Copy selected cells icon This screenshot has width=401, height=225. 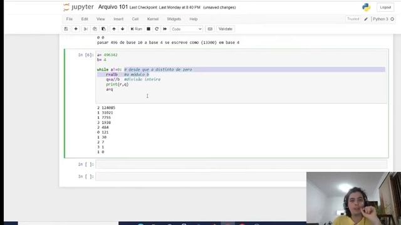95,29
